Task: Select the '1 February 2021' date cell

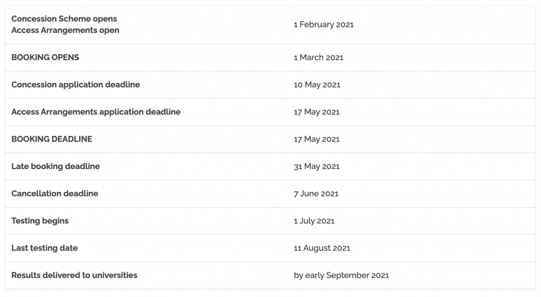Action: tap(324, 24)
